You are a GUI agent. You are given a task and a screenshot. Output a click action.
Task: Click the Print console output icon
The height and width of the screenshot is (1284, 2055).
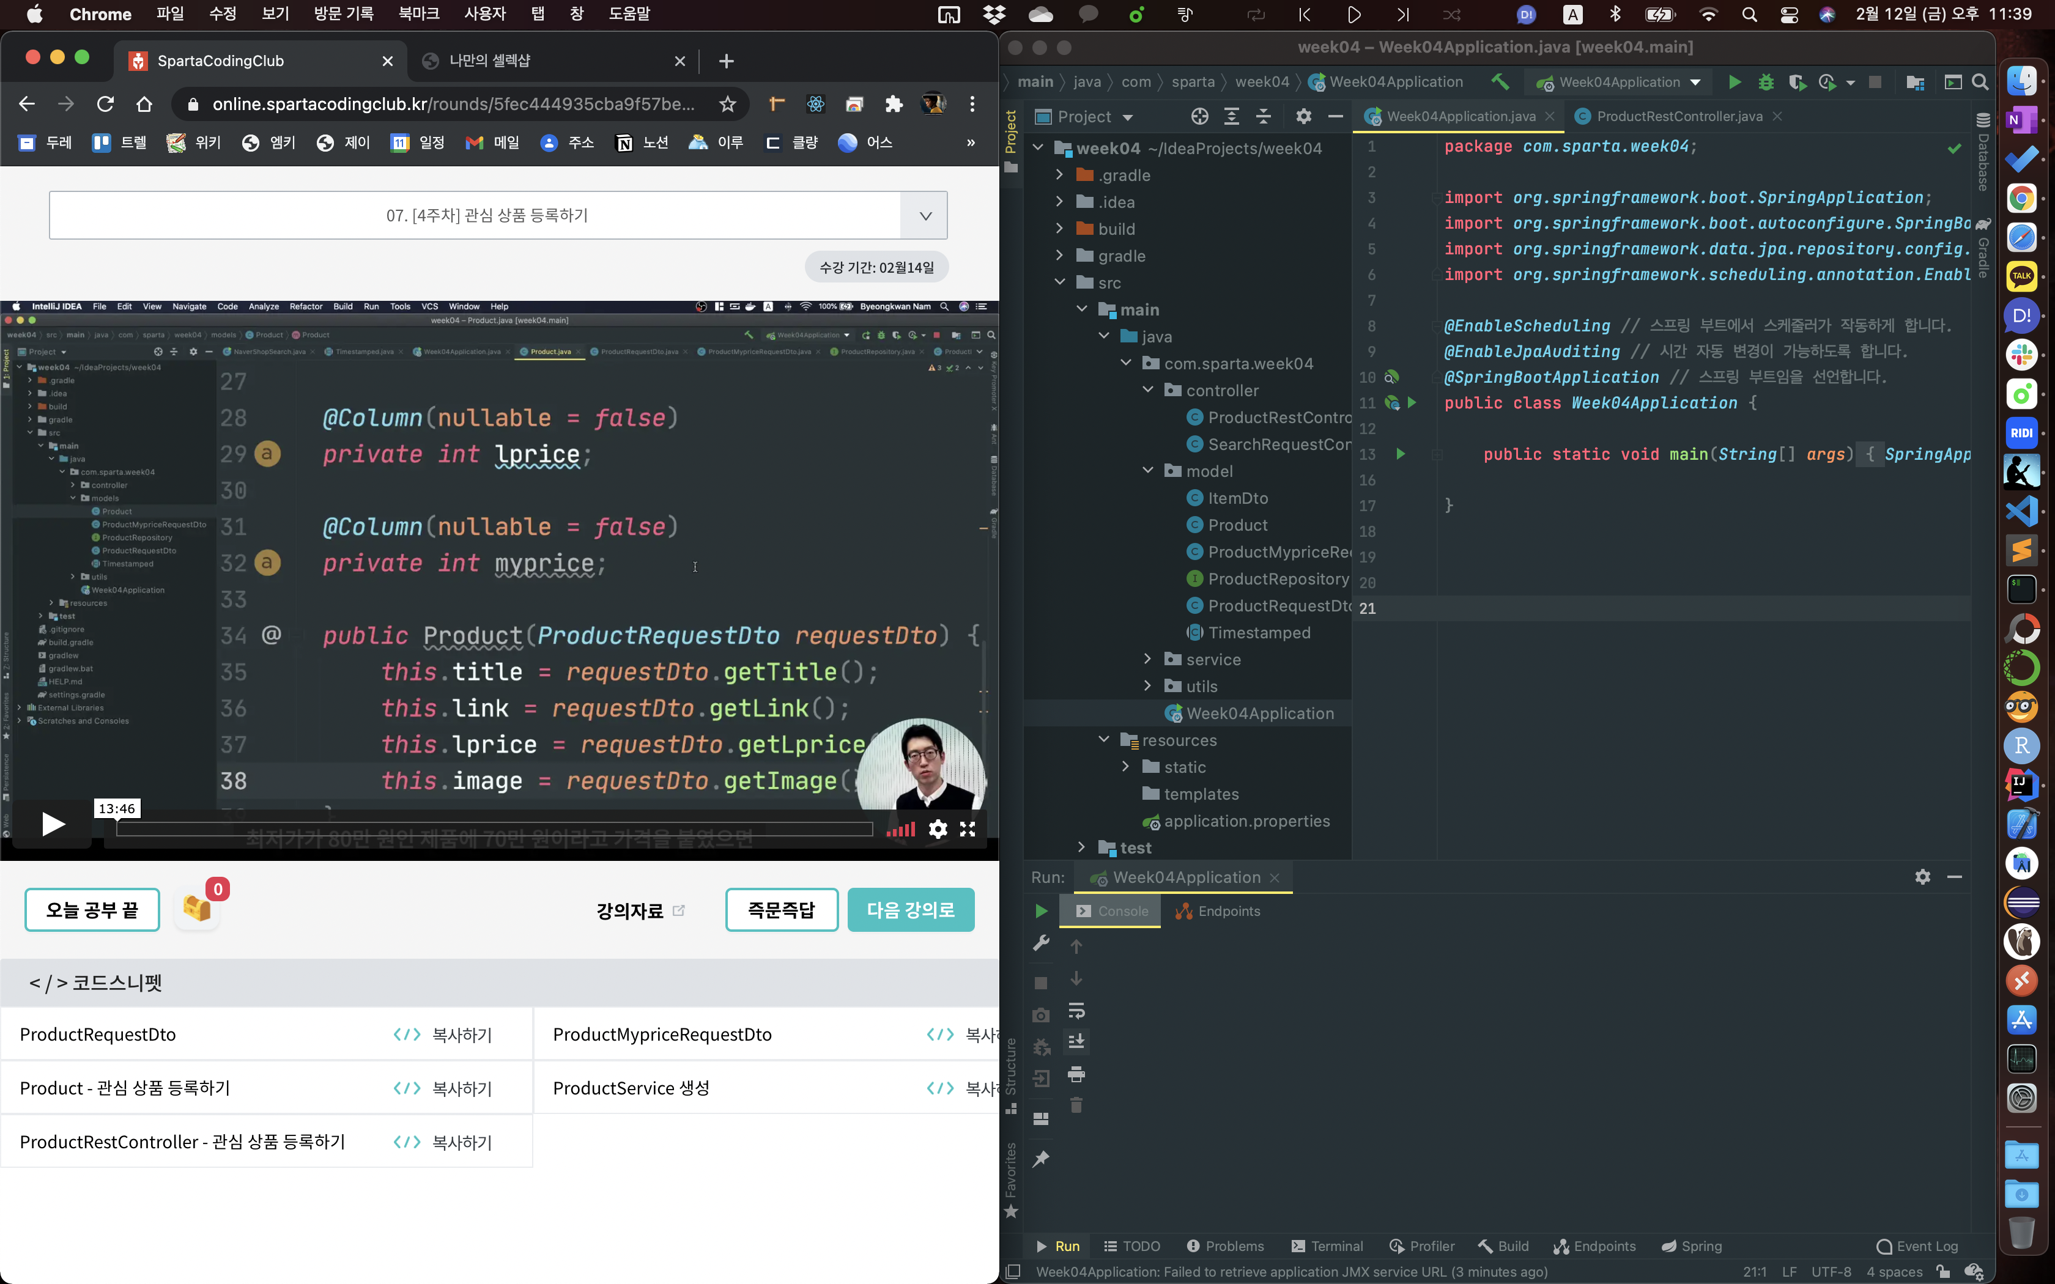pos(1076,1074)
